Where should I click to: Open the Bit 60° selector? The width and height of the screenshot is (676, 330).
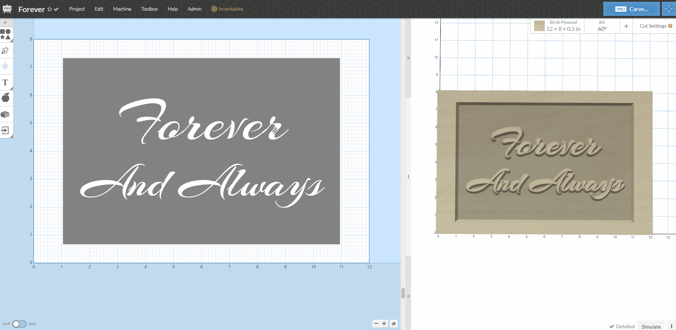pos(602,26)
